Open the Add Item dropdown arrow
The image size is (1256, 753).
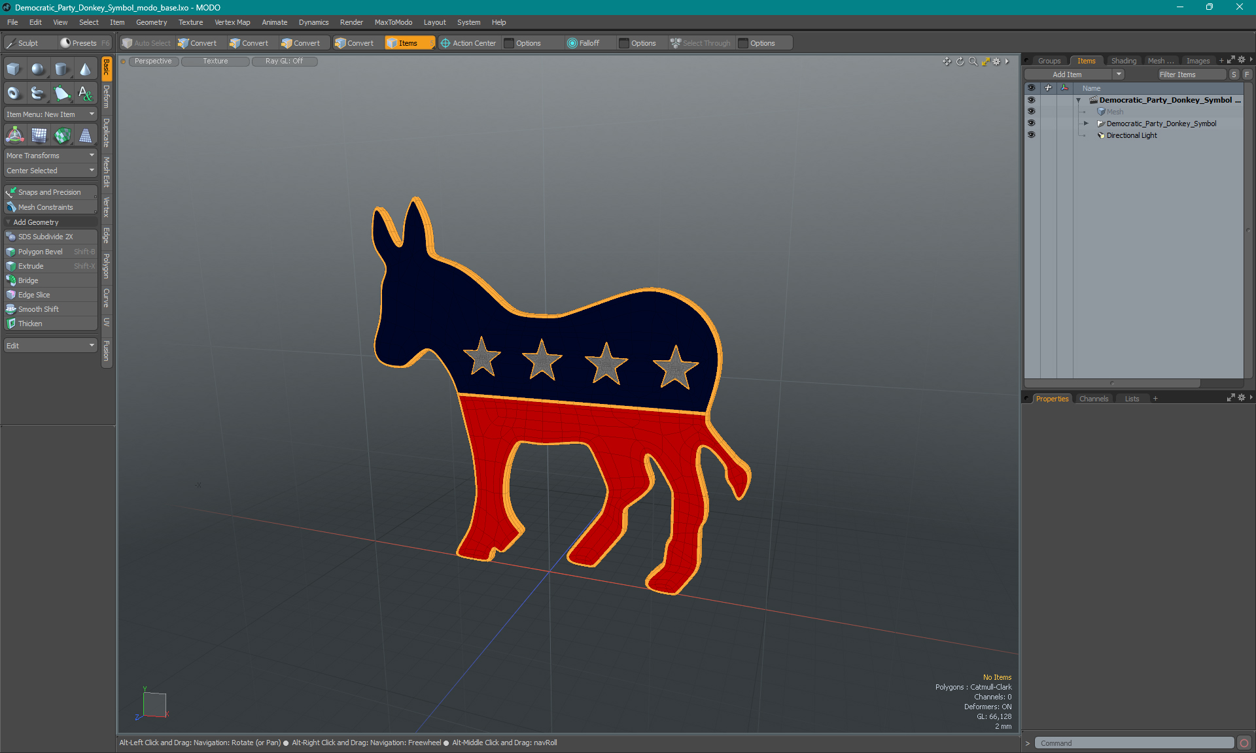[x=1119, y=75]
